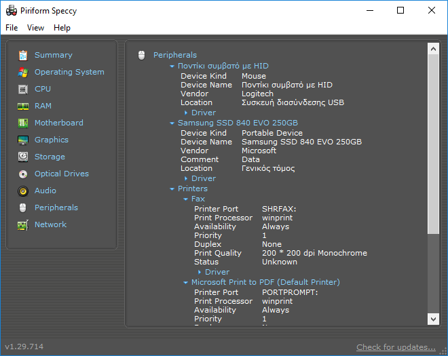Click the v1.29.714 version text

[24, 347]
